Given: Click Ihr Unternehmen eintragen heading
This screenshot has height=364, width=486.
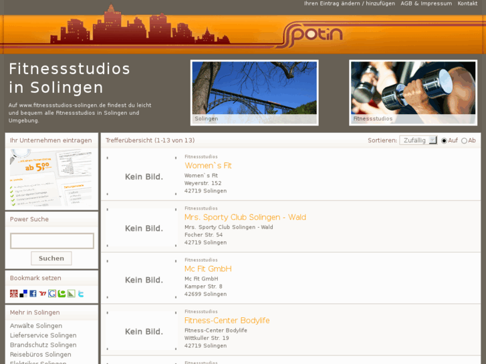Looking at the screenshot, I should pyautogui.click(x=51, y=140).
